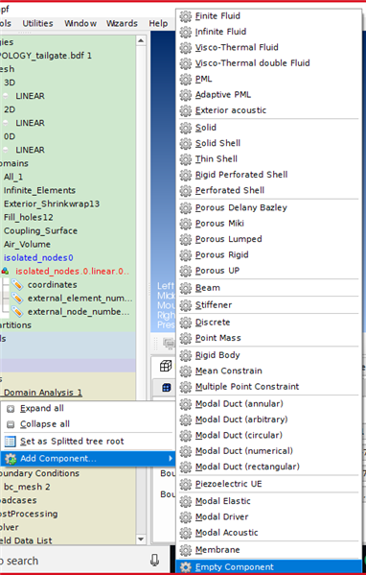Add a Modal Elastic component
Viewport: 366px width, 575px height.
pyautogui.click(x=269, y=501)
